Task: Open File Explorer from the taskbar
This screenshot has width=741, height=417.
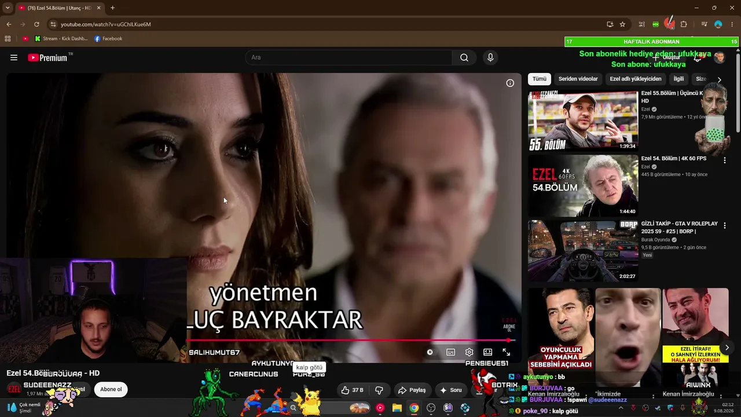Action: pyautogui.click(x=397, y=408)
